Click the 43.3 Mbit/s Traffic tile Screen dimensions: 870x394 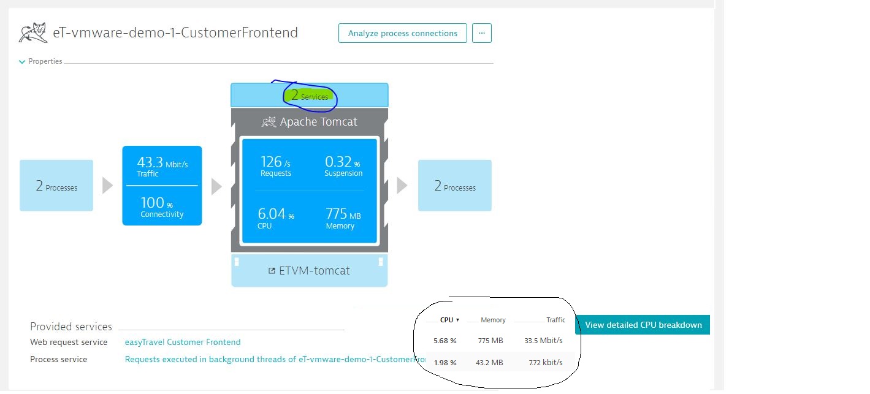162,166
